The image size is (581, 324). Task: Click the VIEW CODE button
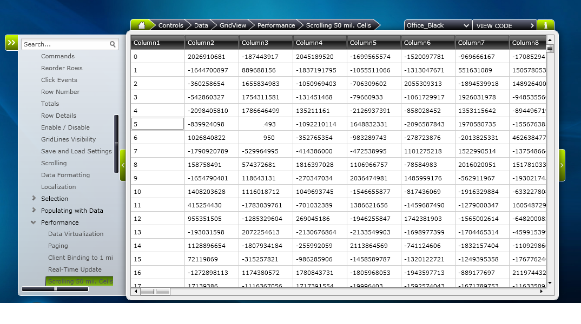(x=504, y=25)
